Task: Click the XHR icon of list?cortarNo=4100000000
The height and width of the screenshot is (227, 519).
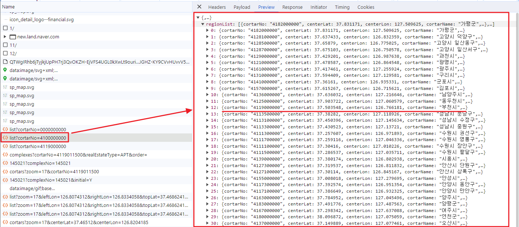Action: [x=5, y=138]
